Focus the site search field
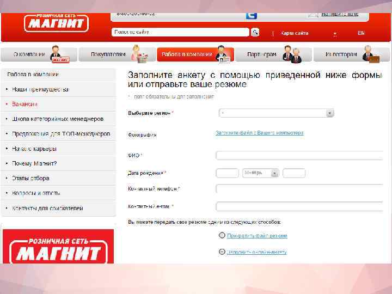Screen dimensions: 392x294 pyautogui.click(x=180, y=32)
